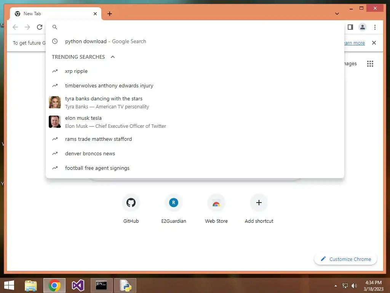
Task: Click trending icon beside denver broncos news
Action: pyautogui.click(x=55, y=153)
